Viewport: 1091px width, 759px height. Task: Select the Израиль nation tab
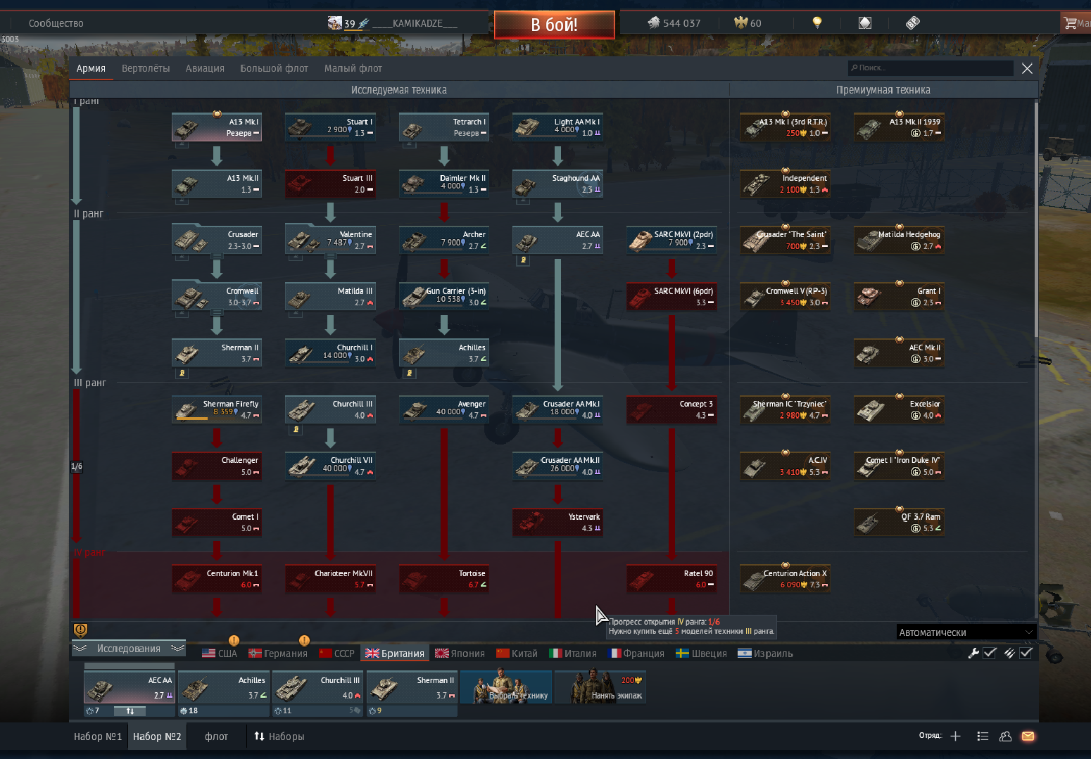[x=765, y=653]
